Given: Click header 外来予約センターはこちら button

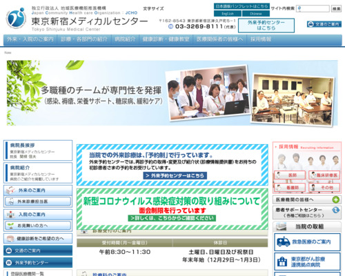Looking at the screenshot, I should coord(266,26).
